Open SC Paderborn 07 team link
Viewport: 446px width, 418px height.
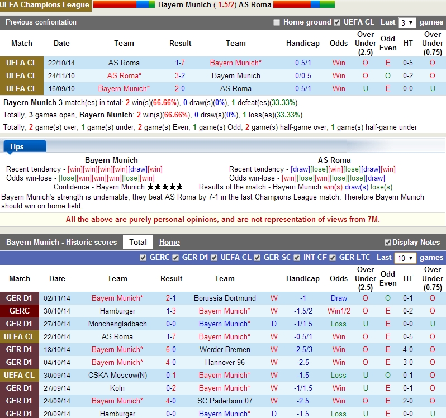(225, 401)
